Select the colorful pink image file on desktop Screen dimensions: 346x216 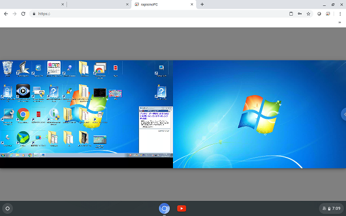tap(115, 94)
